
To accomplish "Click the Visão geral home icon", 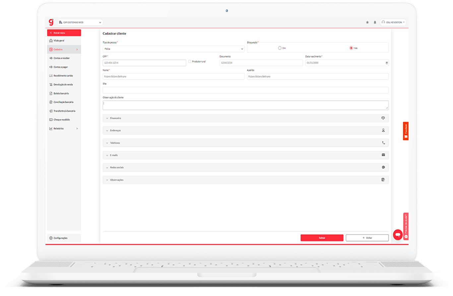I will point(51,41).
